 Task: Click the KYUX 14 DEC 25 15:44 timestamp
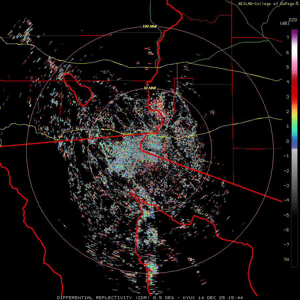click(213, 298)
